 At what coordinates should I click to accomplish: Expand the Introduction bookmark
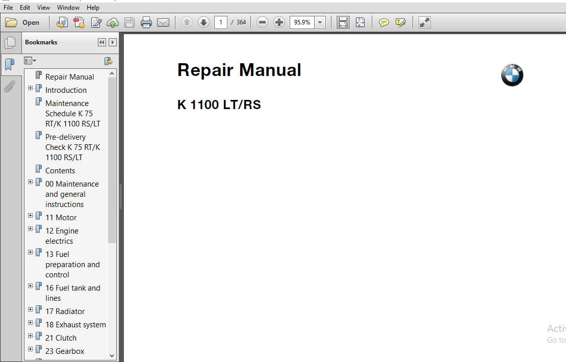click(x=30, y=88)
